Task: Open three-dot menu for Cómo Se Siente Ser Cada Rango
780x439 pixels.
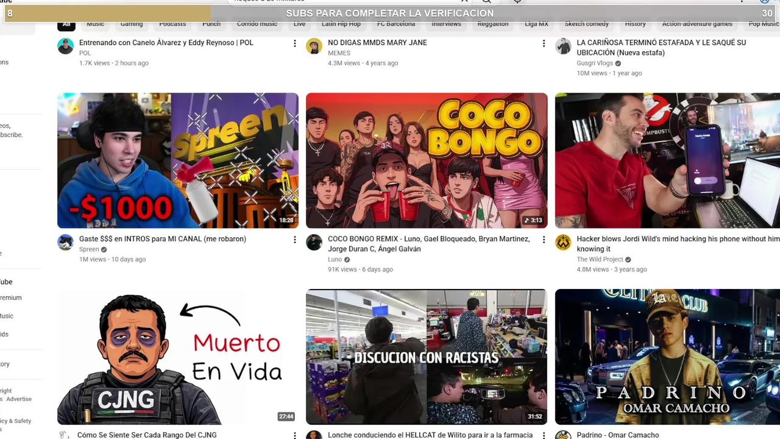Action: tap(295, 435)
